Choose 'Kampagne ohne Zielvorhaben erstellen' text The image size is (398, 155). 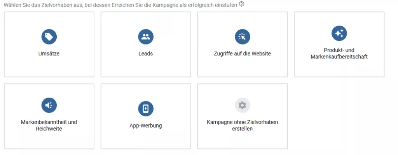point(243,126)
